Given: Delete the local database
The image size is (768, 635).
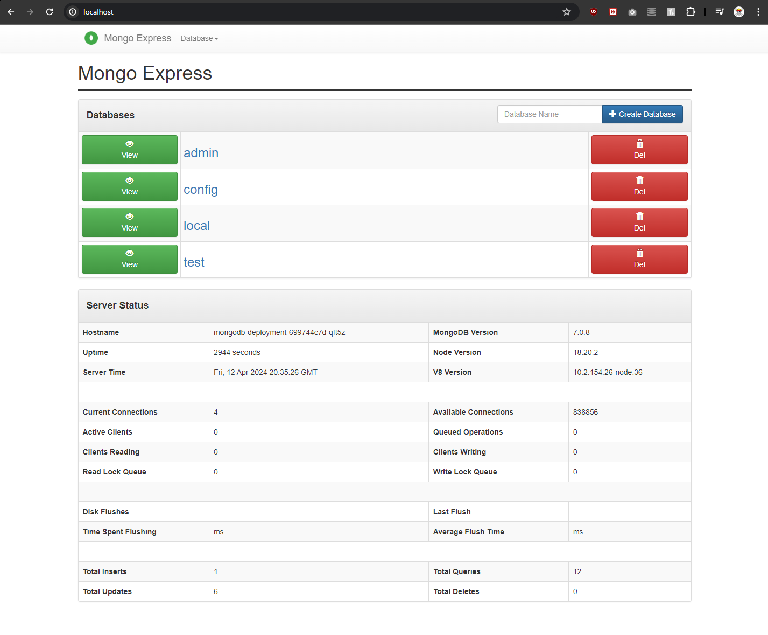Looking at the screenshot, I should pyautogui.click(x=639, y=222).
